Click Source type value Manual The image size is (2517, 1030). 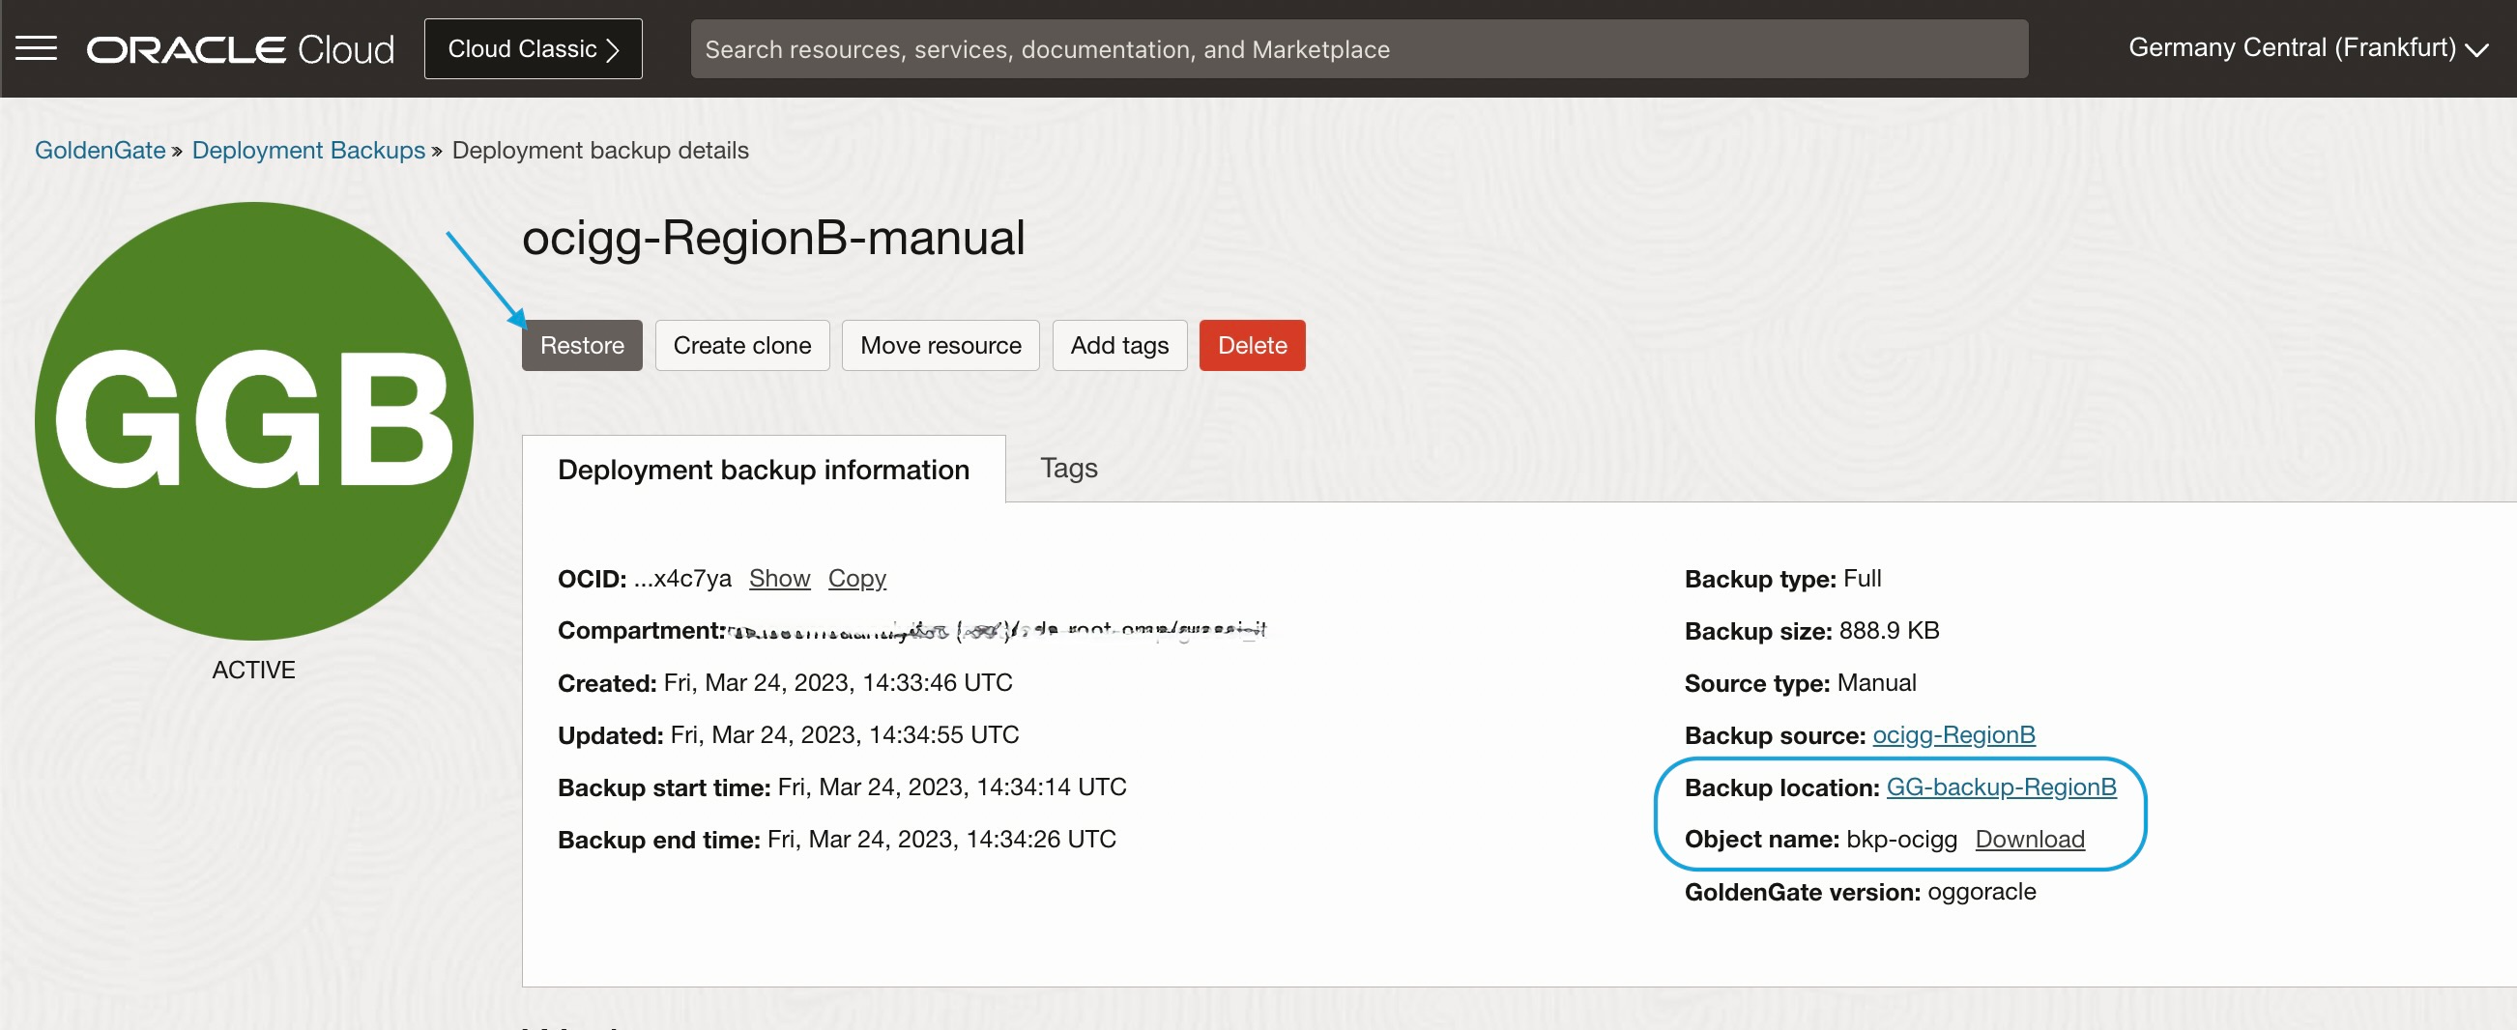pos(1876,682)
